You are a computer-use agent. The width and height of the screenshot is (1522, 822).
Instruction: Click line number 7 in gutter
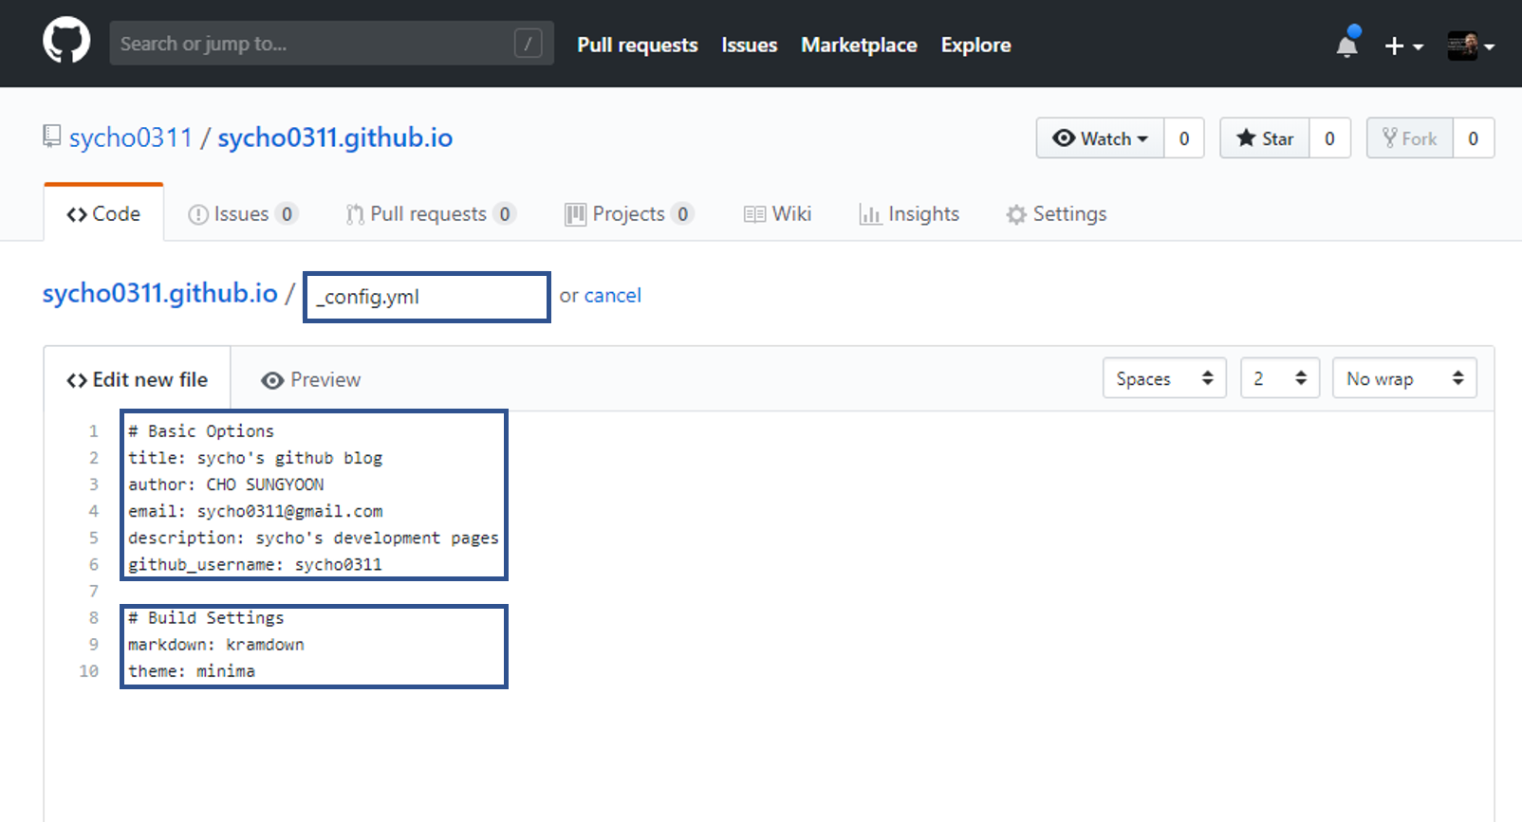[93, 591]
